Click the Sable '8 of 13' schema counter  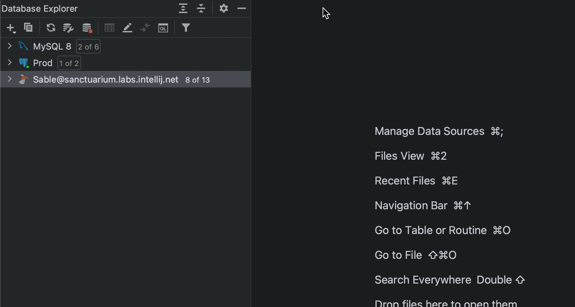pyautogui.click(x=197, y=80)
